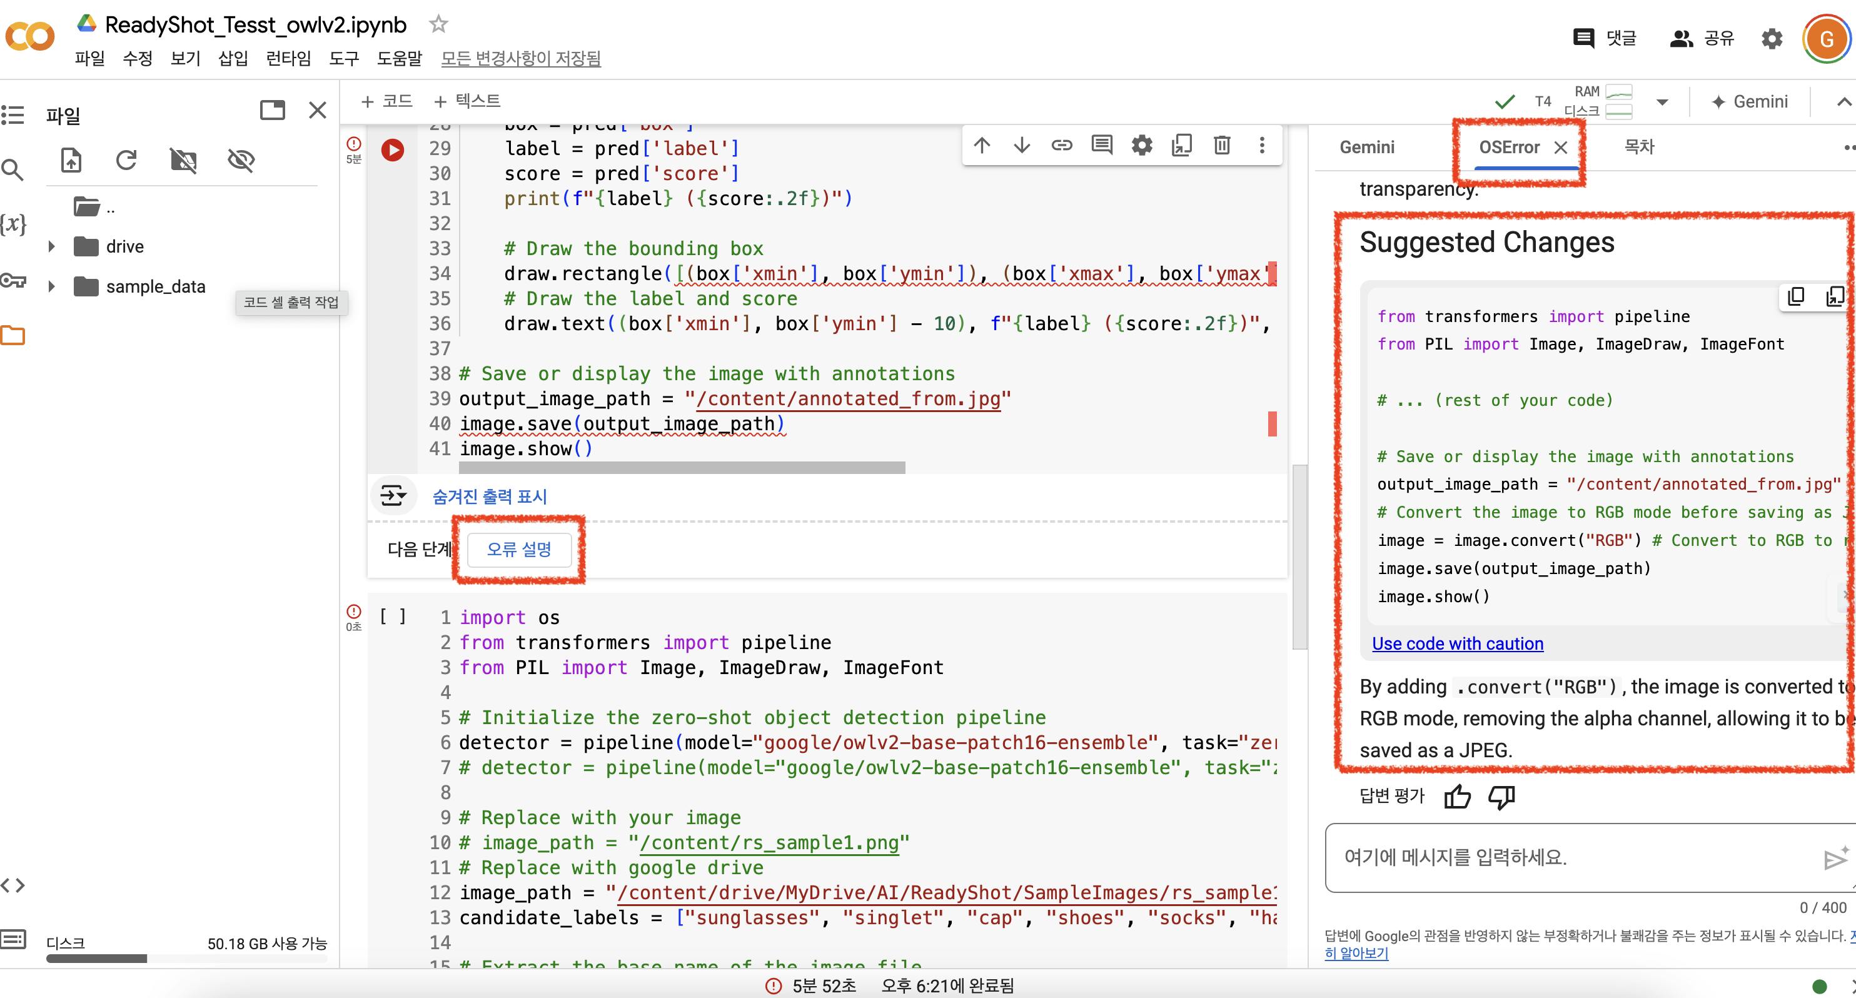The image size is (1856, 998).
Task: Run the current code cell
Action: [393, 150]
